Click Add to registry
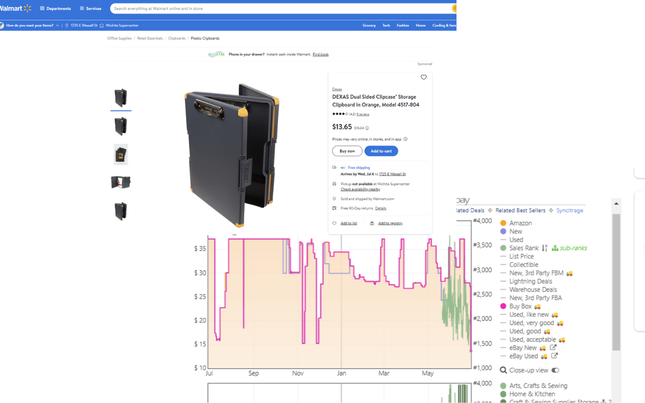Screen dimensions: 645x403 click(391, 223)
